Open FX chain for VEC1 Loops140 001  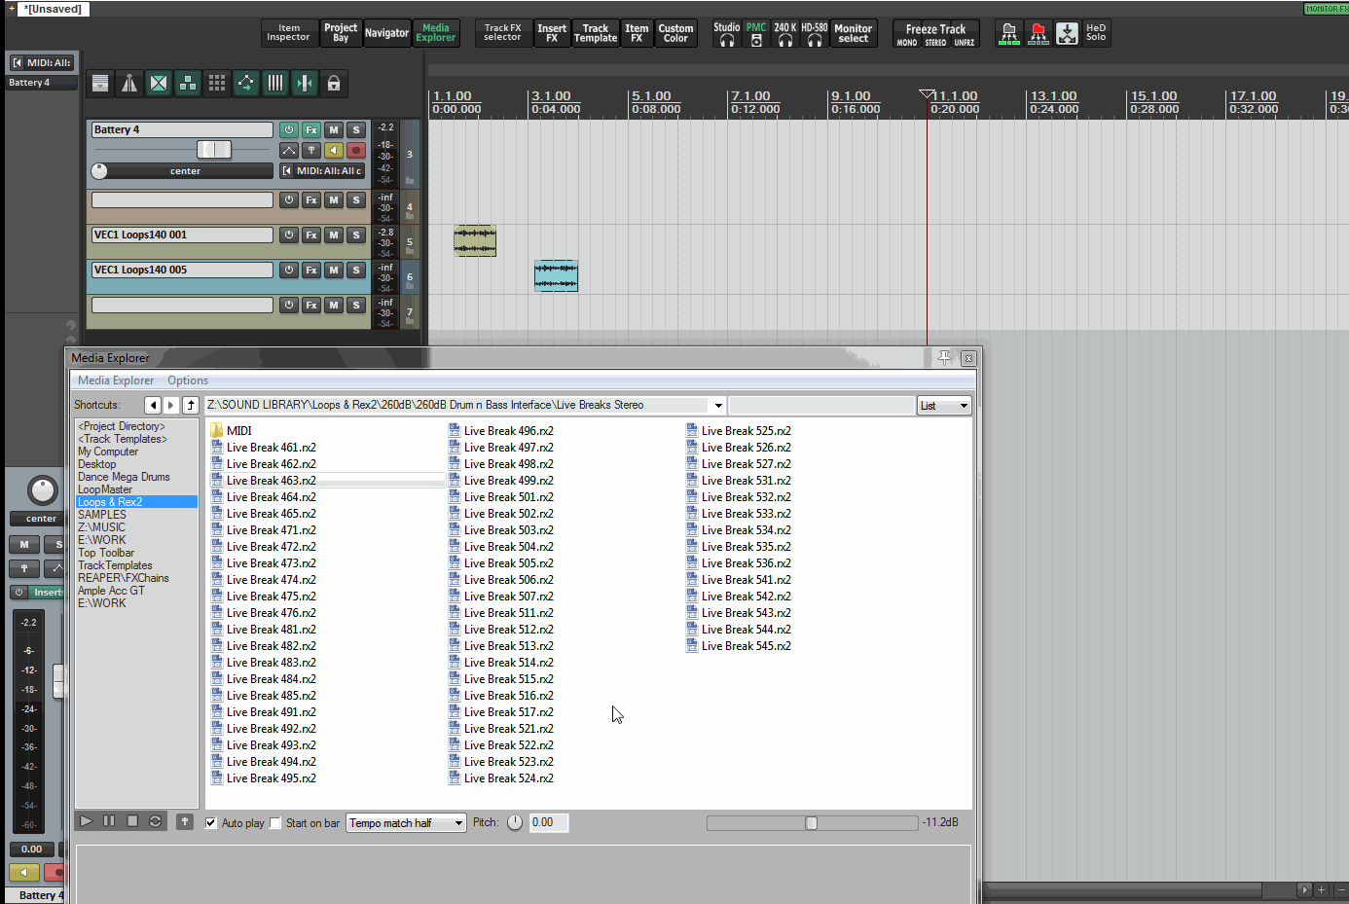coord(311,235)
